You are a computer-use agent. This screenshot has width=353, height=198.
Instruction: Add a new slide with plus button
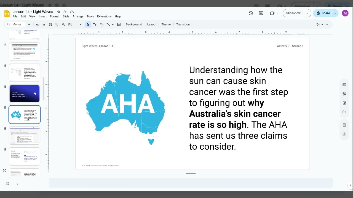(x=29, y=24)
